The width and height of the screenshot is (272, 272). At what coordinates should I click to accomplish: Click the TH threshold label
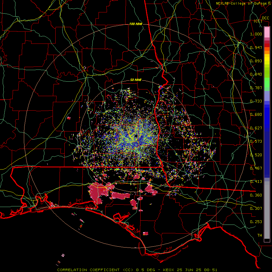click(x=260, y=235)
